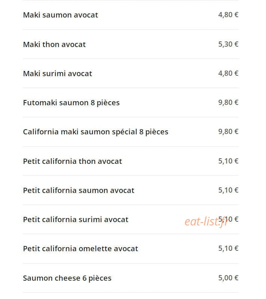Choose Petit california omelette avocat
The image size is (266, 299).
[80, 249]
